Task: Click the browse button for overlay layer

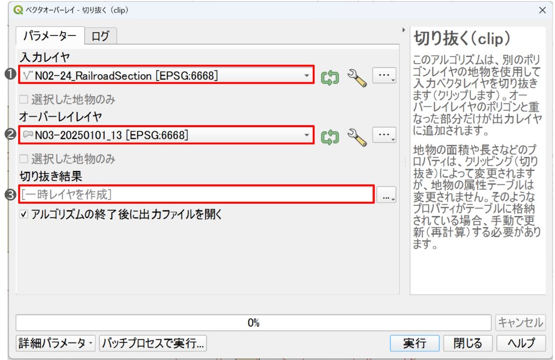Action: click(x=384, y=135)
